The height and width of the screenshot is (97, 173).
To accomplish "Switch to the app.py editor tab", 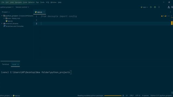I will point(40,12).
